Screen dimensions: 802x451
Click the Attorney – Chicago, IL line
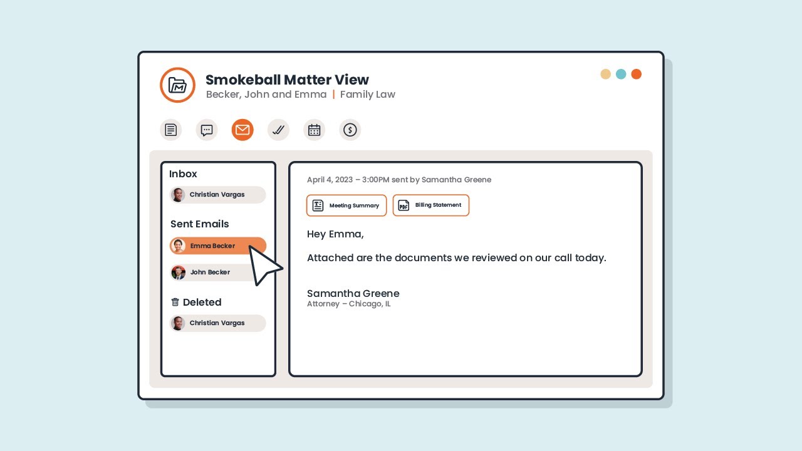point(349,304)
